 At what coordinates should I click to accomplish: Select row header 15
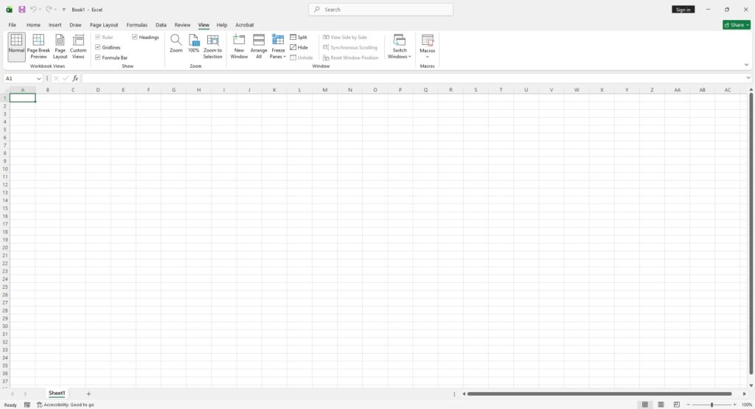pyautogui.click(x=5, y=209)
